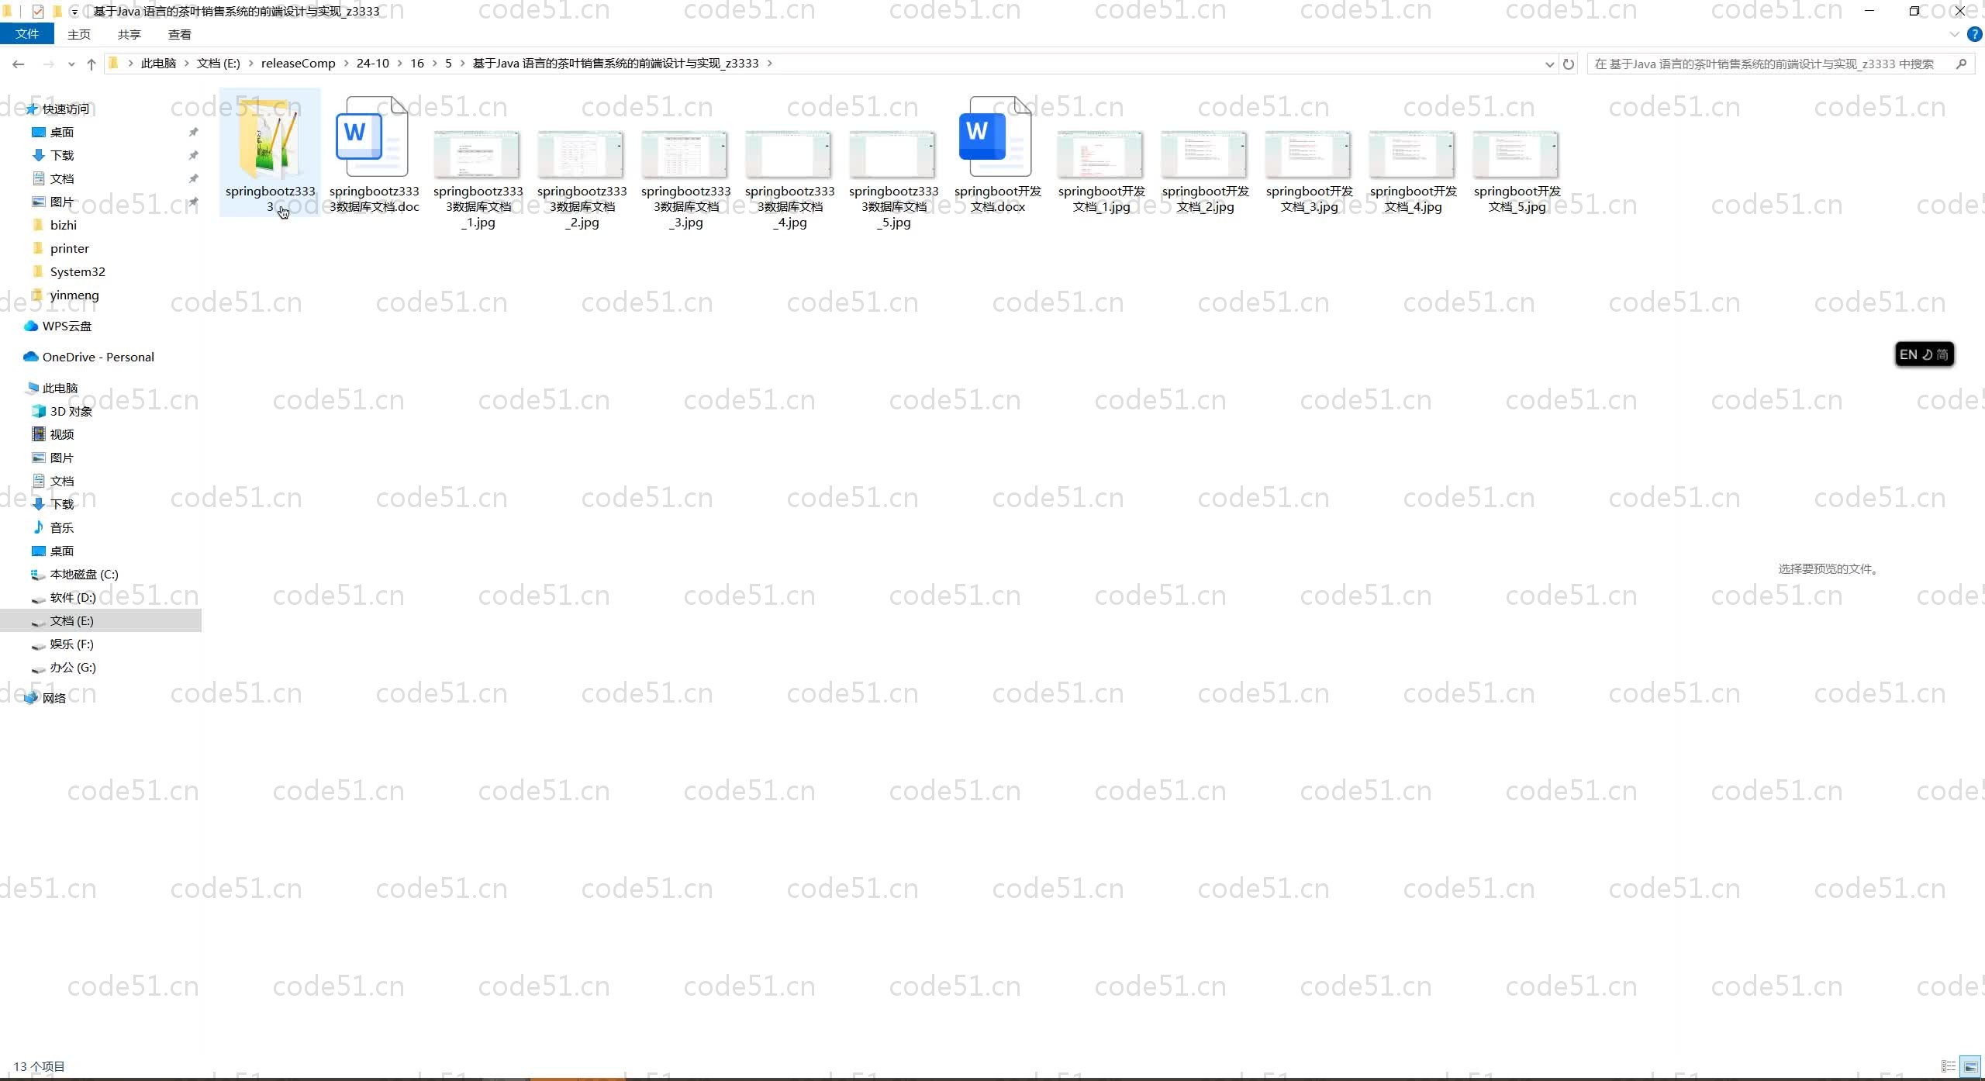Go up one folder level arrow

(x=91, y=64)
